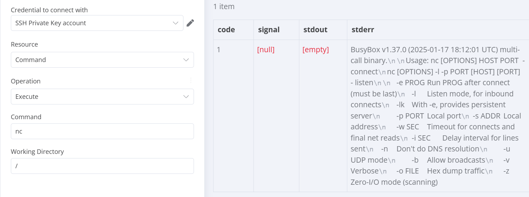Select the code column header
The height and width of the screenshot is (197, 529).
coord(234,30)
